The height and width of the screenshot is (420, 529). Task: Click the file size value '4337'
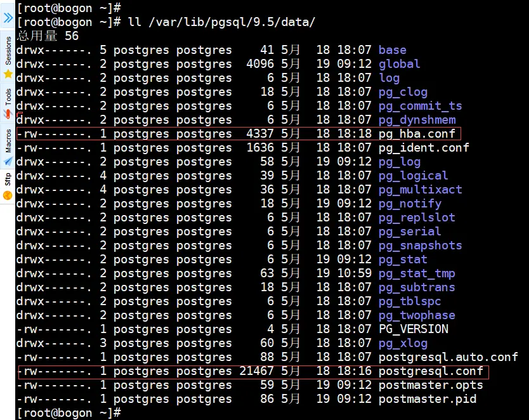[x=260, y=134]
